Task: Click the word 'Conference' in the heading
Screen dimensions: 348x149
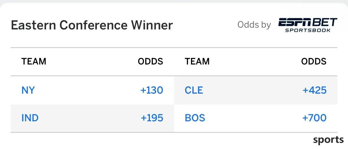Action: 93,25
